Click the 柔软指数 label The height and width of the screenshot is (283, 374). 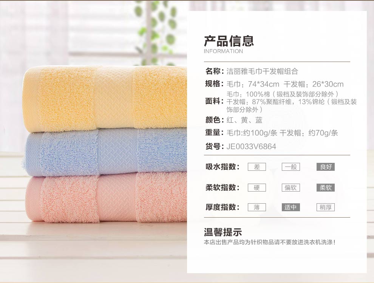pyautogui.click(x=223, y=187)
